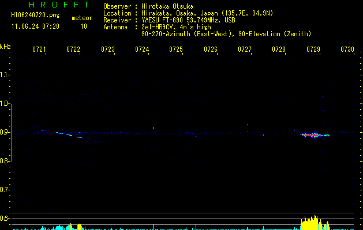Click the 0725 time axis label
Viewport: 363px width, 230px height.
[x=176, y=49]
